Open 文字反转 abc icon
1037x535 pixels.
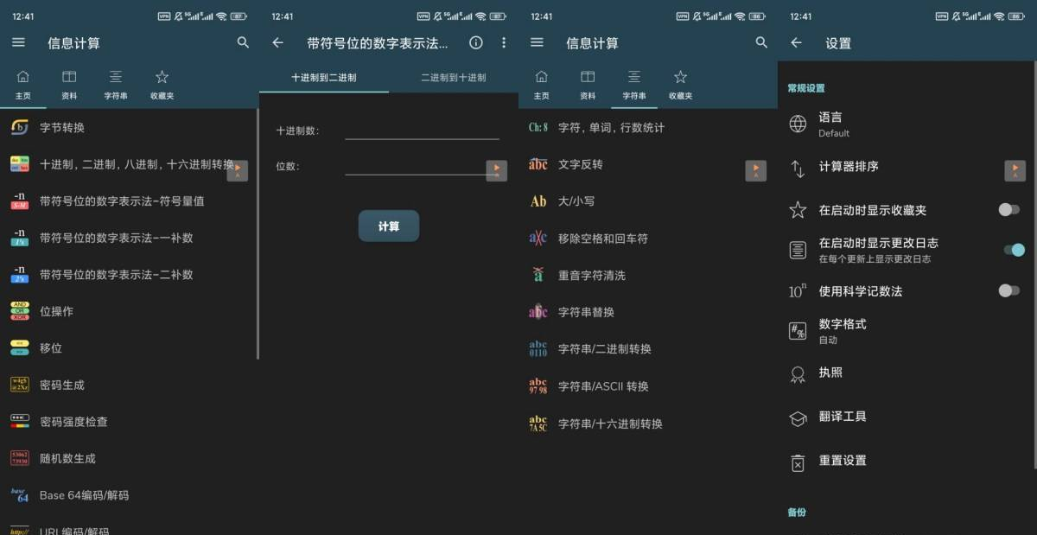tap(538, 164)
